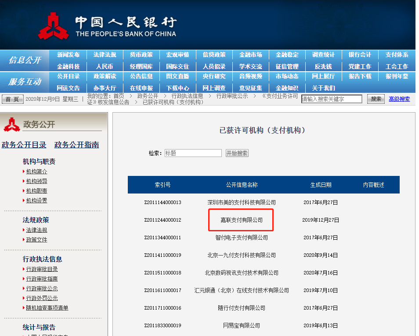The image size is (419, 336).
Task: Open sidebar 法律法规 link under 法规政策
Action: 36,230
